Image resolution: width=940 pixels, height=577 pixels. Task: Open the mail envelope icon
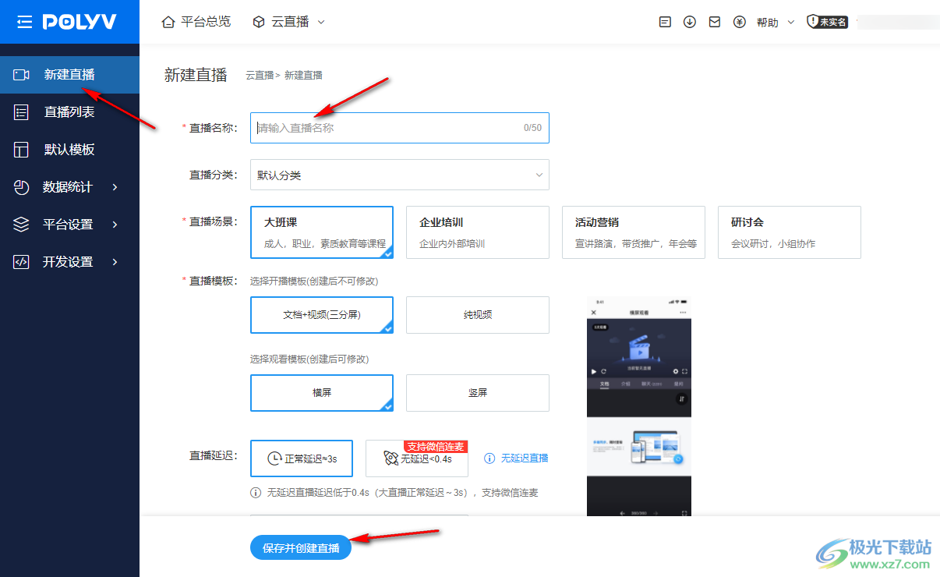(x=715, y=22)
